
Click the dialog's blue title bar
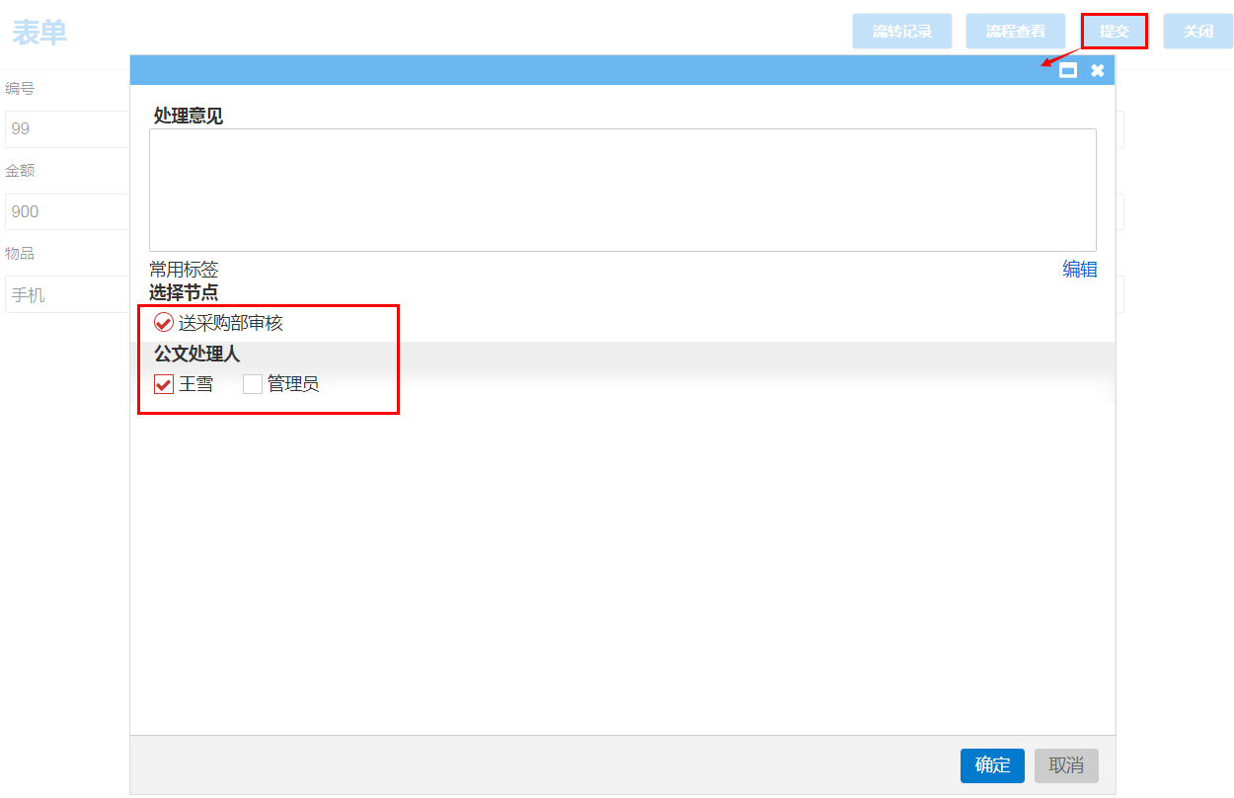pos(592,70)
